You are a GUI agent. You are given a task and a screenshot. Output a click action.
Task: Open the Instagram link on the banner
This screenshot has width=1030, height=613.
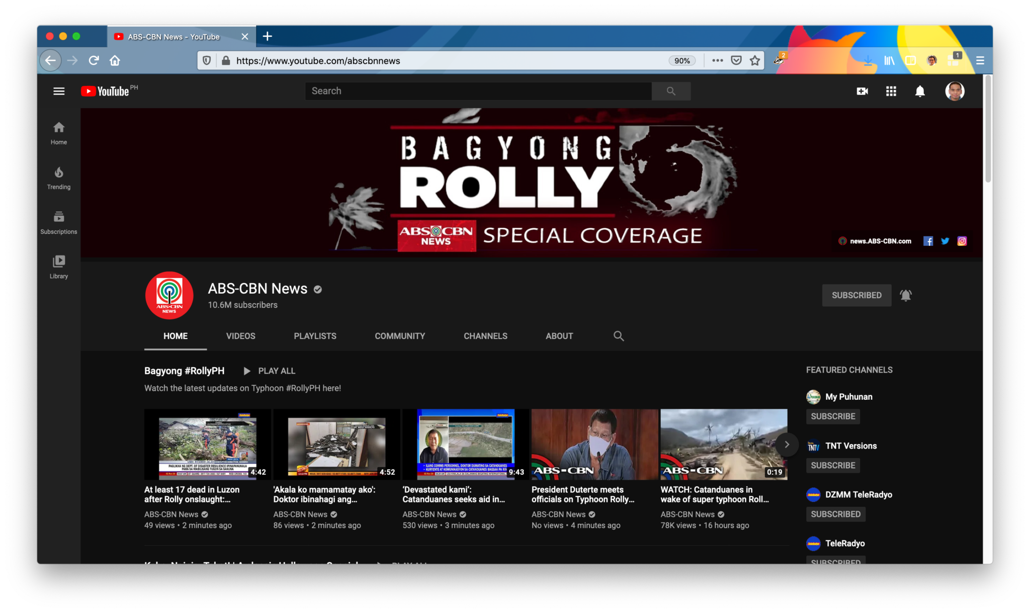(x=962, y=241)
